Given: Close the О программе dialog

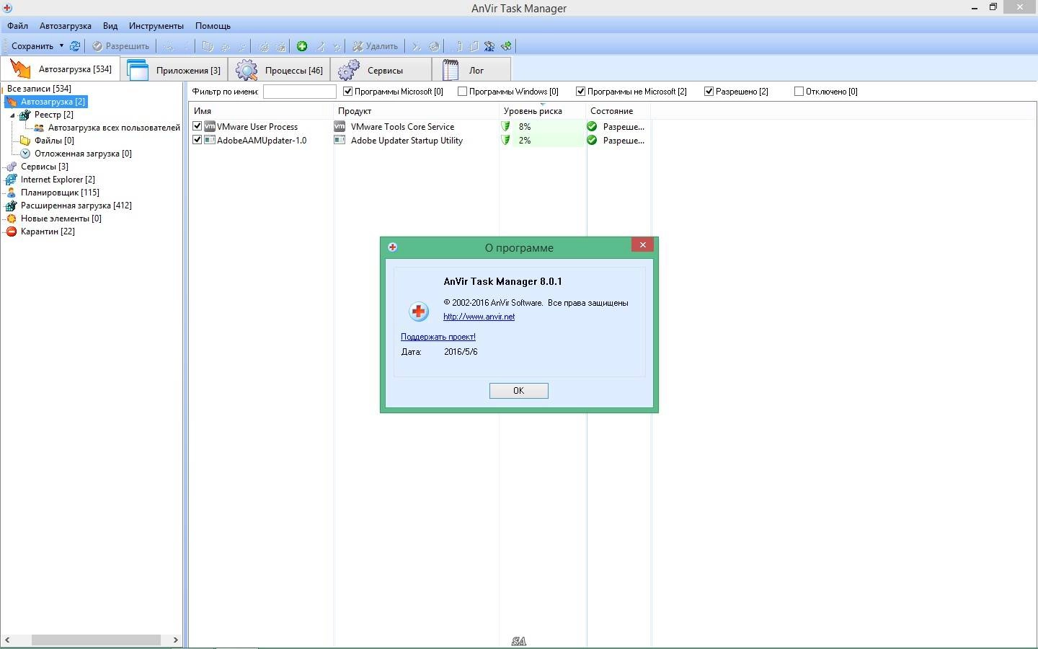Looking at the screenshot, I should click(642, 245).
